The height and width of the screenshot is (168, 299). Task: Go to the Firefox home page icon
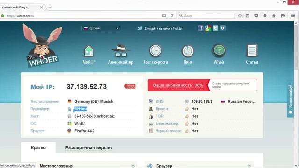coord(274,16)
